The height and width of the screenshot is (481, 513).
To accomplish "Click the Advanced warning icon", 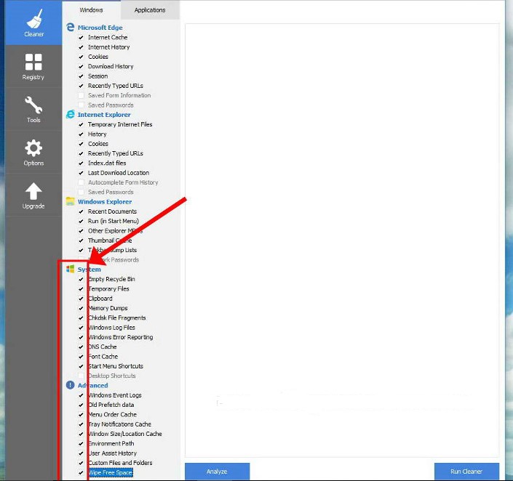I will [71, 385].
